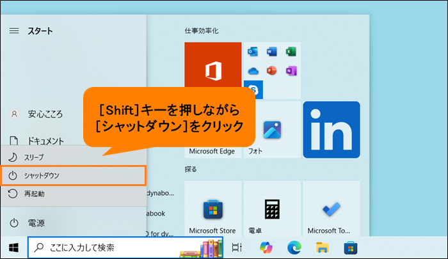The height and width of the screenshot is (259, 448).
Task: Click the 仕事効率化 group heading
Action: coord(202,31)
